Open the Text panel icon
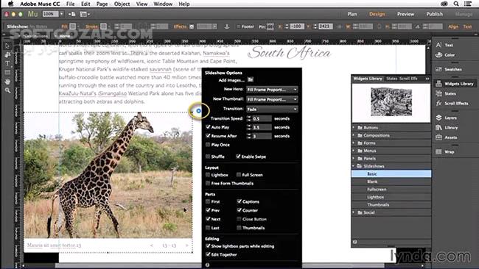 tap(438, 45)
